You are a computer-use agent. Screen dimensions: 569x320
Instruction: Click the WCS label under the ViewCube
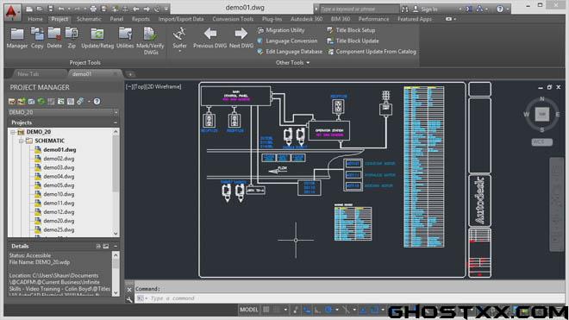541,142
